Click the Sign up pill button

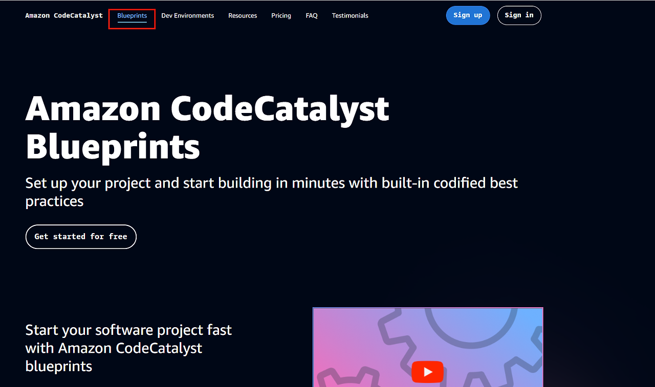click(x=468, y=15)
